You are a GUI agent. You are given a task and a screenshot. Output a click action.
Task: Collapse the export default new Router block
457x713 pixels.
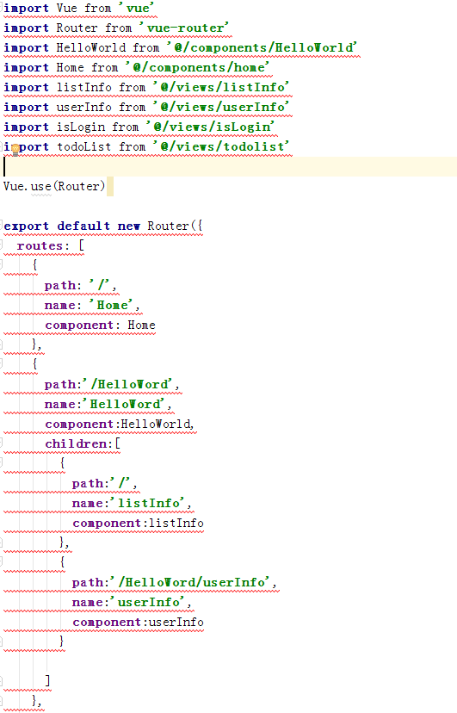pos(2,226)
